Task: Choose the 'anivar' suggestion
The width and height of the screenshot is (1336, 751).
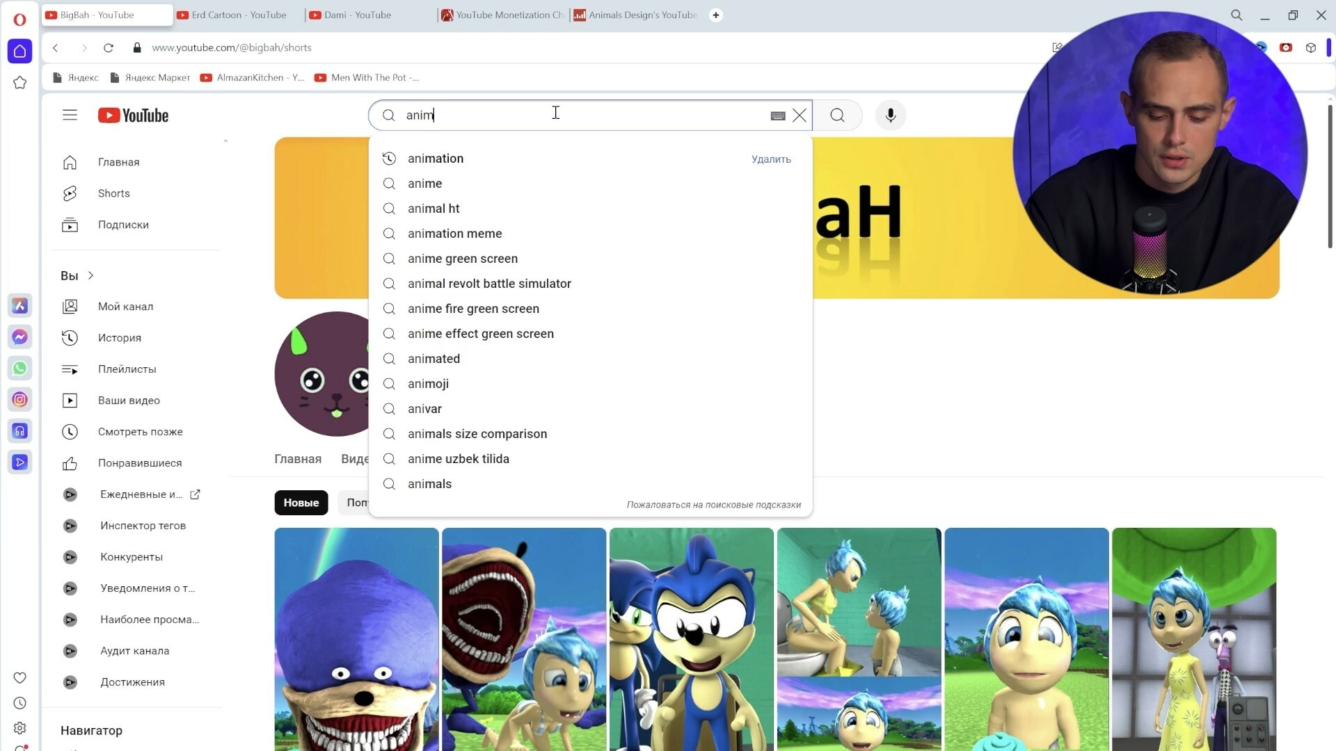Action: [x=590, y=409]
